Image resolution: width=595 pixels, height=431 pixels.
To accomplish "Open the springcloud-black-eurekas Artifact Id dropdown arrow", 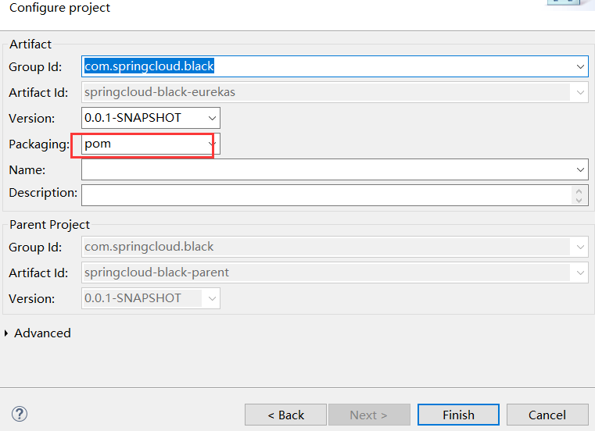I will click(x=580, y=92).
